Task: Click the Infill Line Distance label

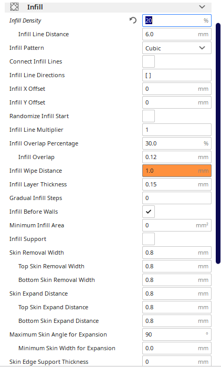Action: click(44, 34)
